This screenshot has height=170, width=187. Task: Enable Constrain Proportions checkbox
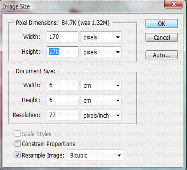(x=17, y=143)
